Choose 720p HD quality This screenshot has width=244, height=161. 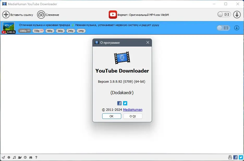pos(38,31)
